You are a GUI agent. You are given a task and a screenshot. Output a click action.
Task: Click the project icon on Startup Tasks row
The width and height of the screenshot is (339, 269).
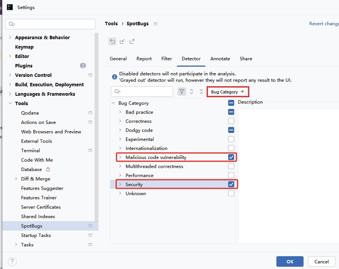(91, 235)
